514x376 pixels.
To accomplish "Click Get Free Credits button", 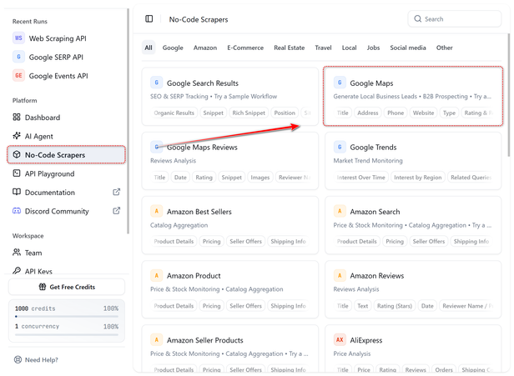I will click(x=67, y=287).
